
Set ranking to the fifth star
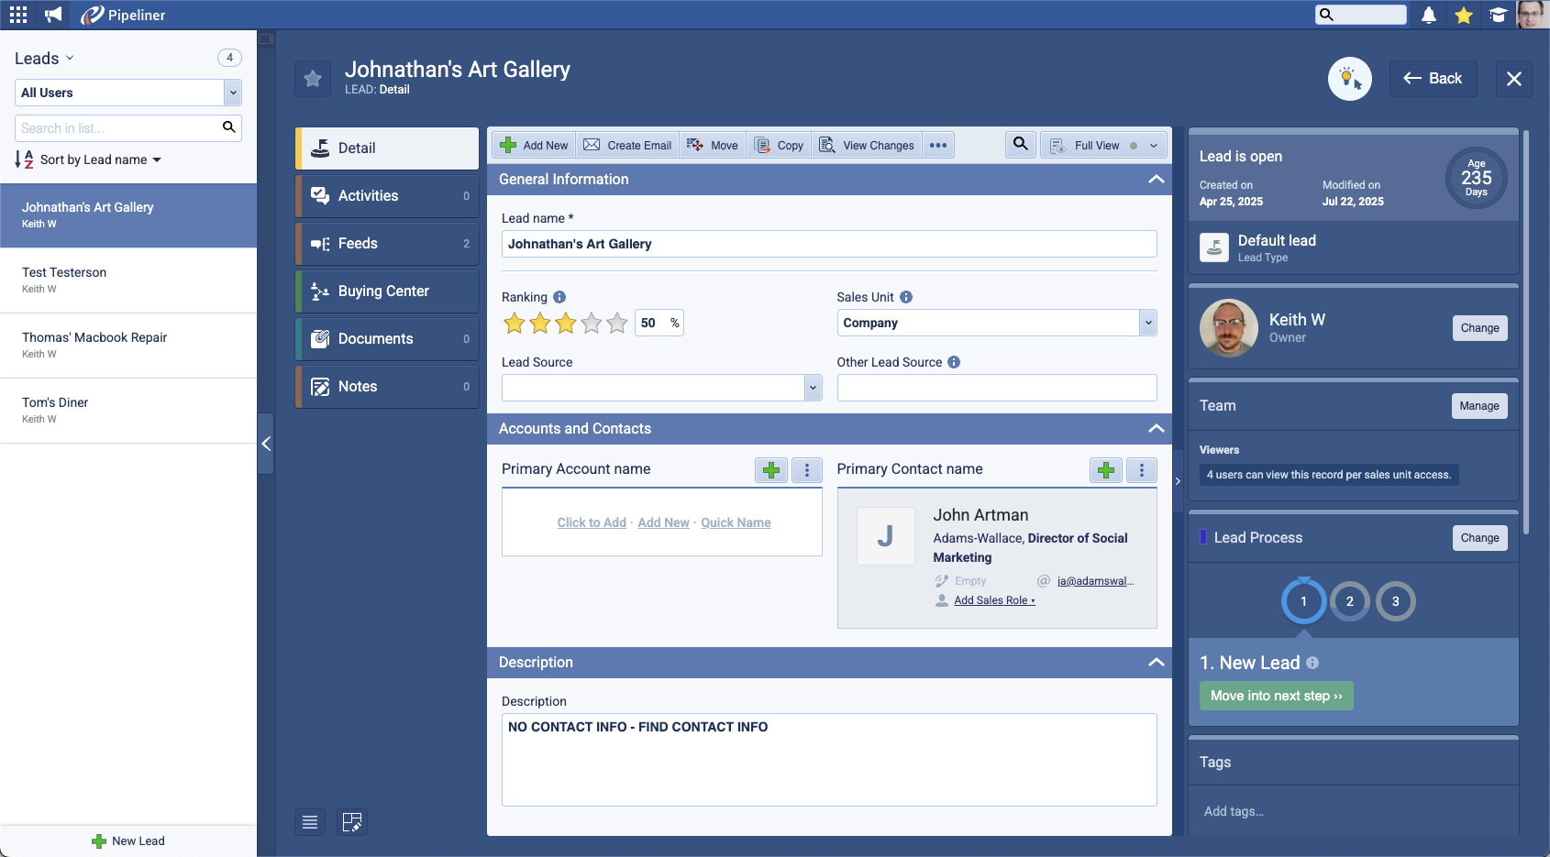617,323
